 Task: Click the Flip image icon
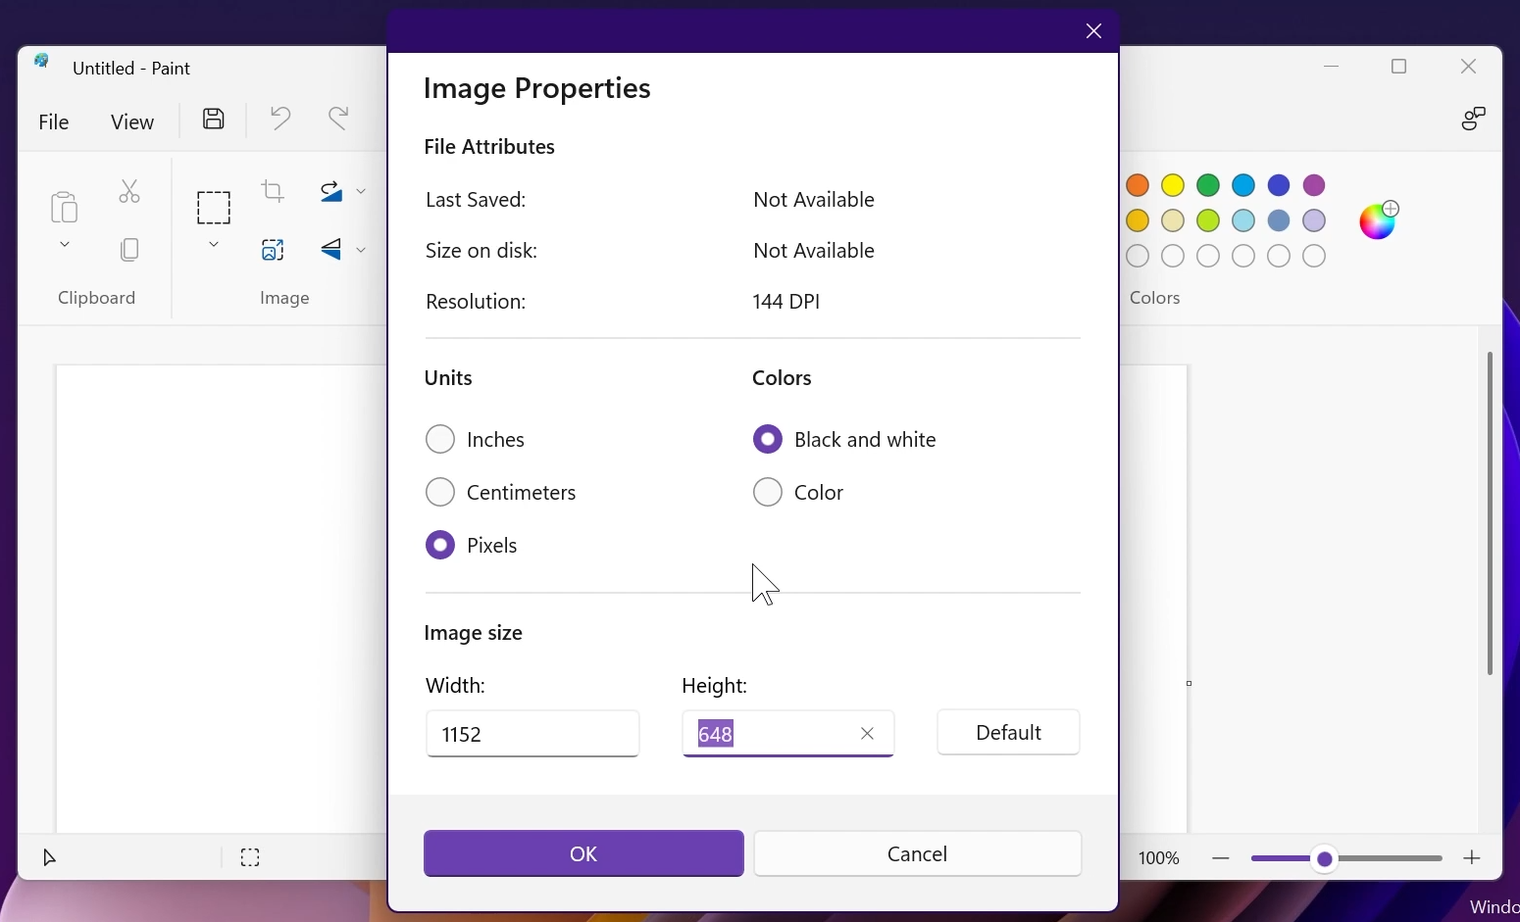[331, 250]
